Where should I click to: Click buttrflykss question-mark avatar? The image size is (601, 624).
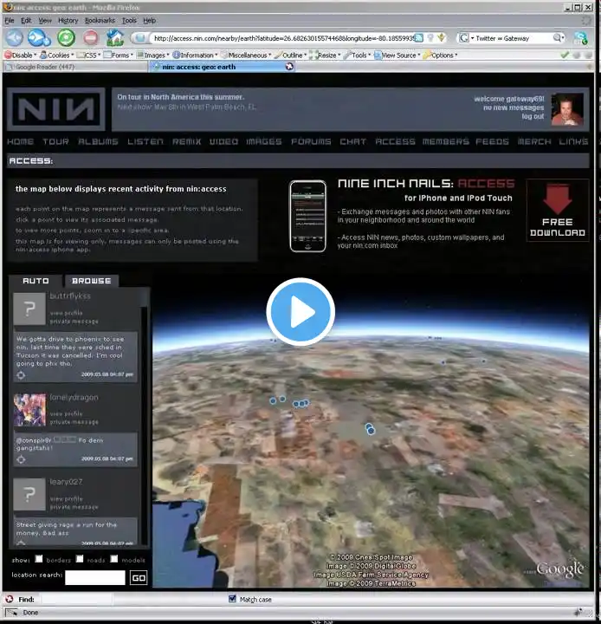pos(29,309)
